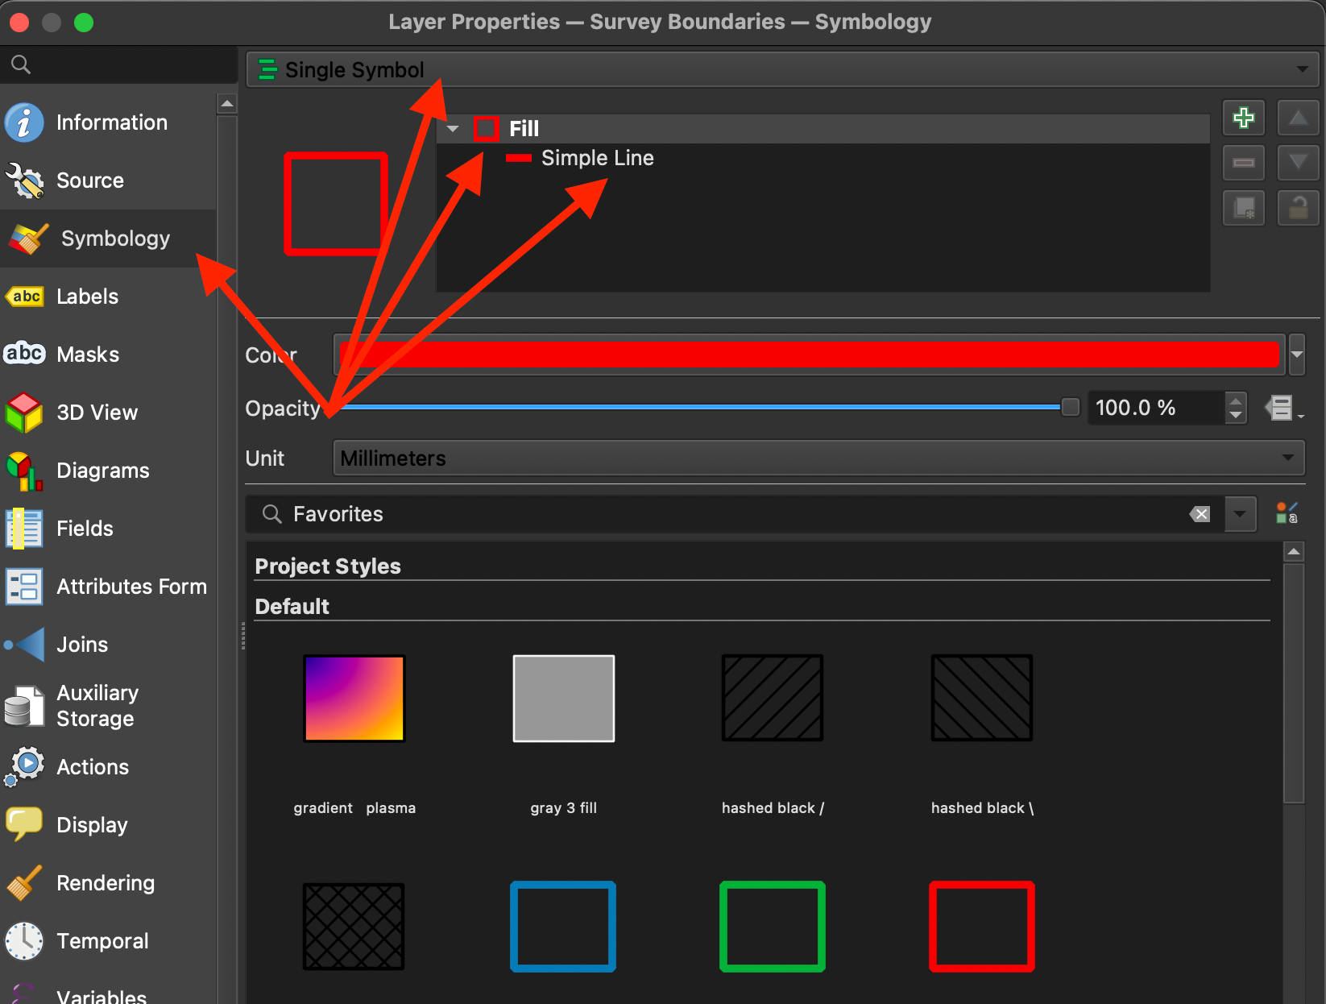The image size is (1326, 1004).
Task: Click the opacity slider handle
Action: (1070, 407)
